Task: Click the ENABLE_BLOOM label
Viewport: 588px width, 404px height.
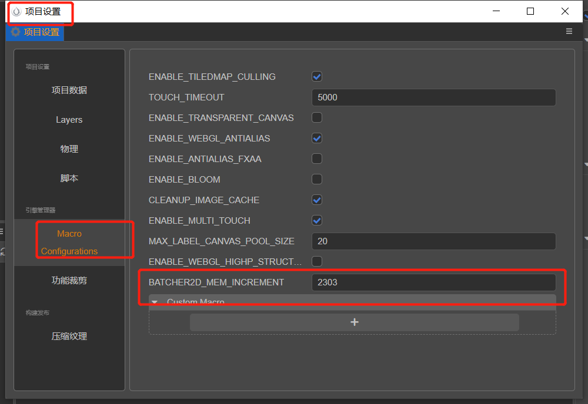Action: (x=185, y=180)
